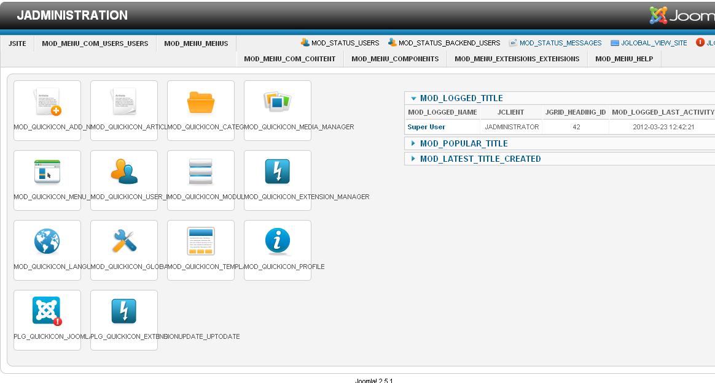Click the Joomla logo in header
This screenshot has width=715, height=383.
pos(682,15)
